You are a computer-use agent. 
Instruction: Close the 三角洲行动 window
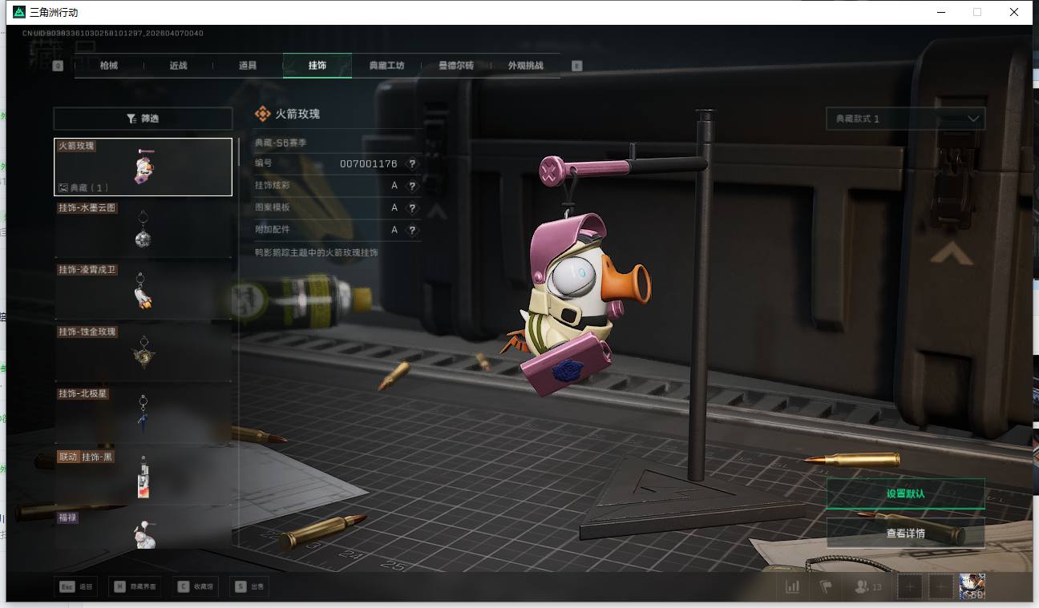1014,12
